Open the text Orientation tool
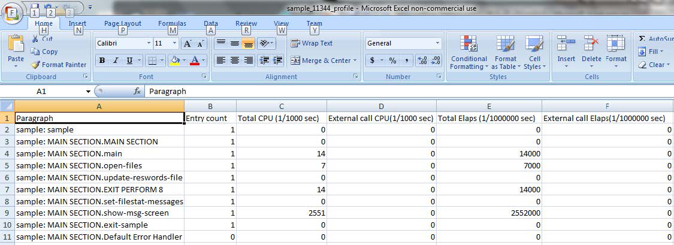This screenshot has height=245, width=674. click(267, 43)
